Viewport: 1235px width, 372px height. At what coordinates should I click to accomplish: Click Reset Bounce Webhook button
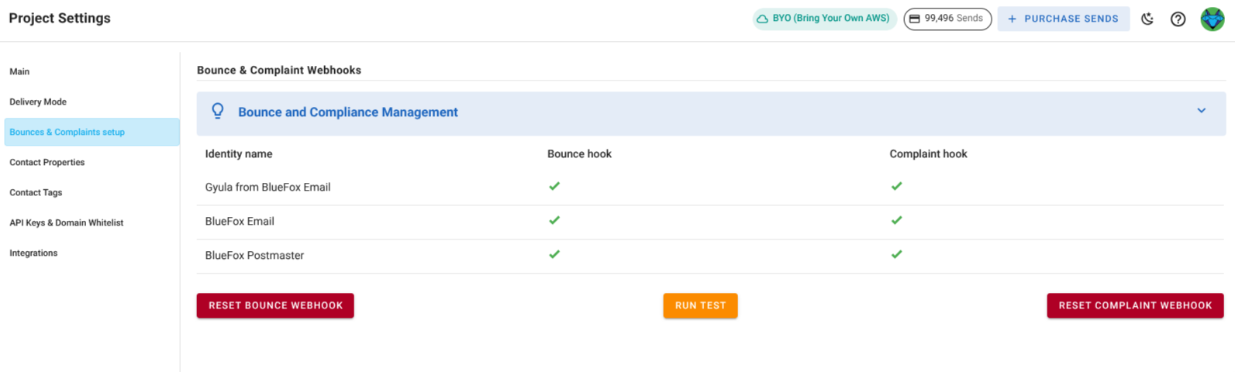(275, 305)
